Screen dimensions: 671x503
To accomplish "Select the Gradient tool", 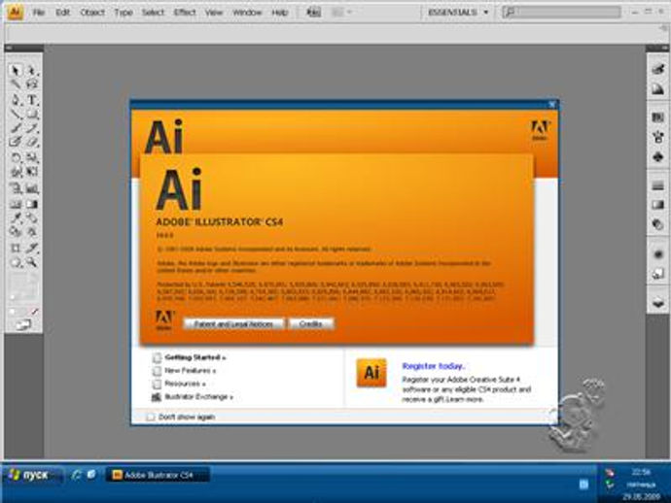I will (x=32, y=204).
